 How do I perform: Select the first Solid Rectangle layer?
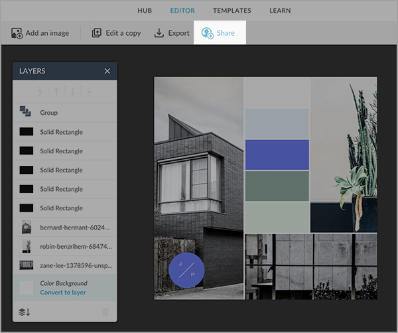point(65,132)
